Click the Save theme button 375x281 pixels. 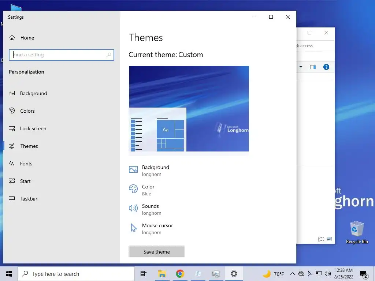pos(157,252)
